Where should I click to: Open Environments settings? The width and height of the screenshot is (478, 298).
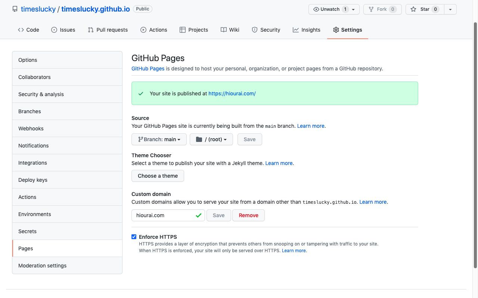tap(67, 214)
